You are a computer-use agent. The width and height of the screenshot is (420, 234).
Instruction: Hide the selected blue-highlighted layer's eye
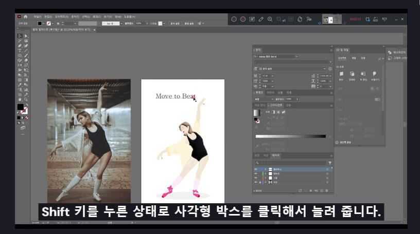(256, 169)
